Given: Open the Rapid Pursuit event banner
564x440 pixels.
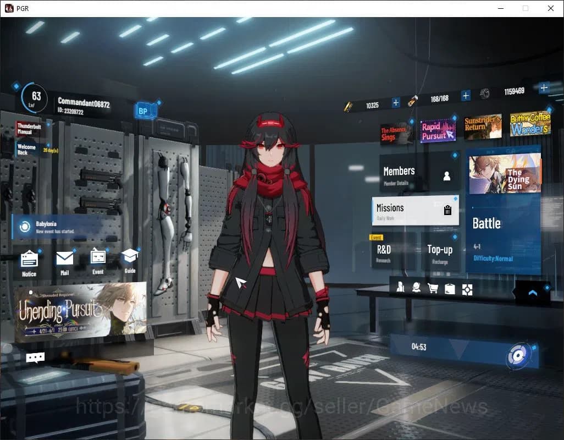Looking at the screenshot, I should point(438,131).
